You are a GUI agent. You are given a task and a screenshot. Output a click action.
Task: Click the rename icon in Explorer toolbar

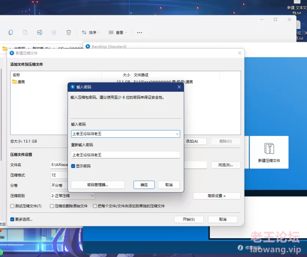(x=40, y=33)
